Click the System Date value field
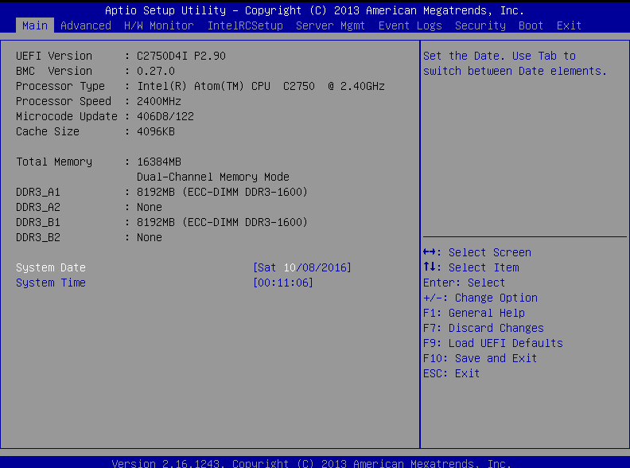 (x=302, y=267)
